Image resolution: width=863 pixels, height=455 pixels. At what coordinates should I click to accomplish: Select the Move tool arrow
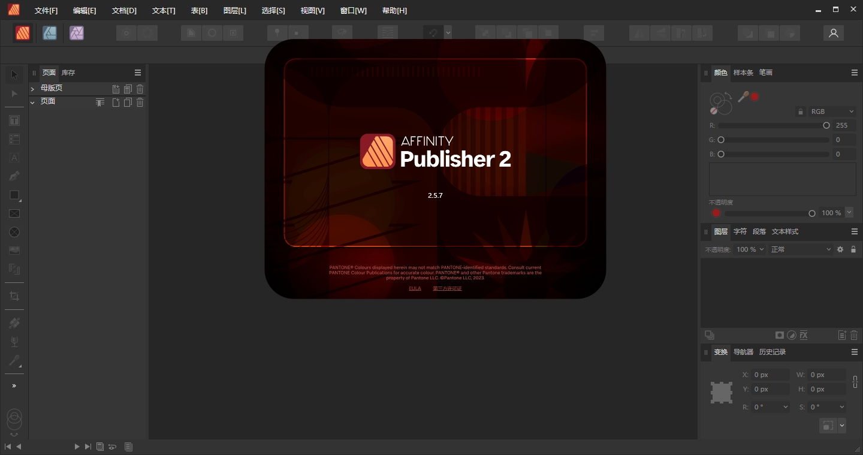(x=14, y=75)
